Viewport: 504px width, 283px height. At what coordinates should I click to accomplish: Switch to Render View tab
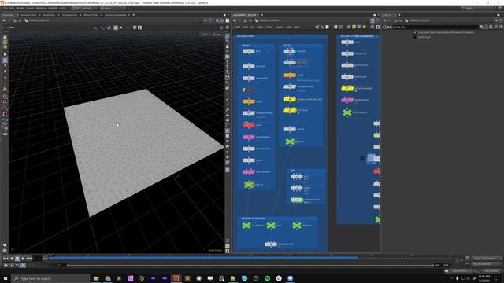(x=49, y=15)
